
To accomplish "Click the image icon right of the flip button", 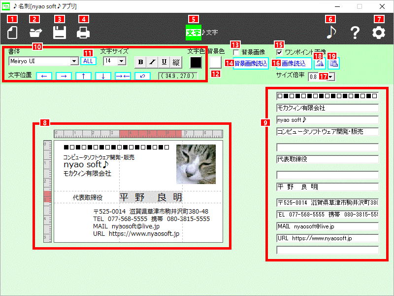I will [x=334, y=64].
